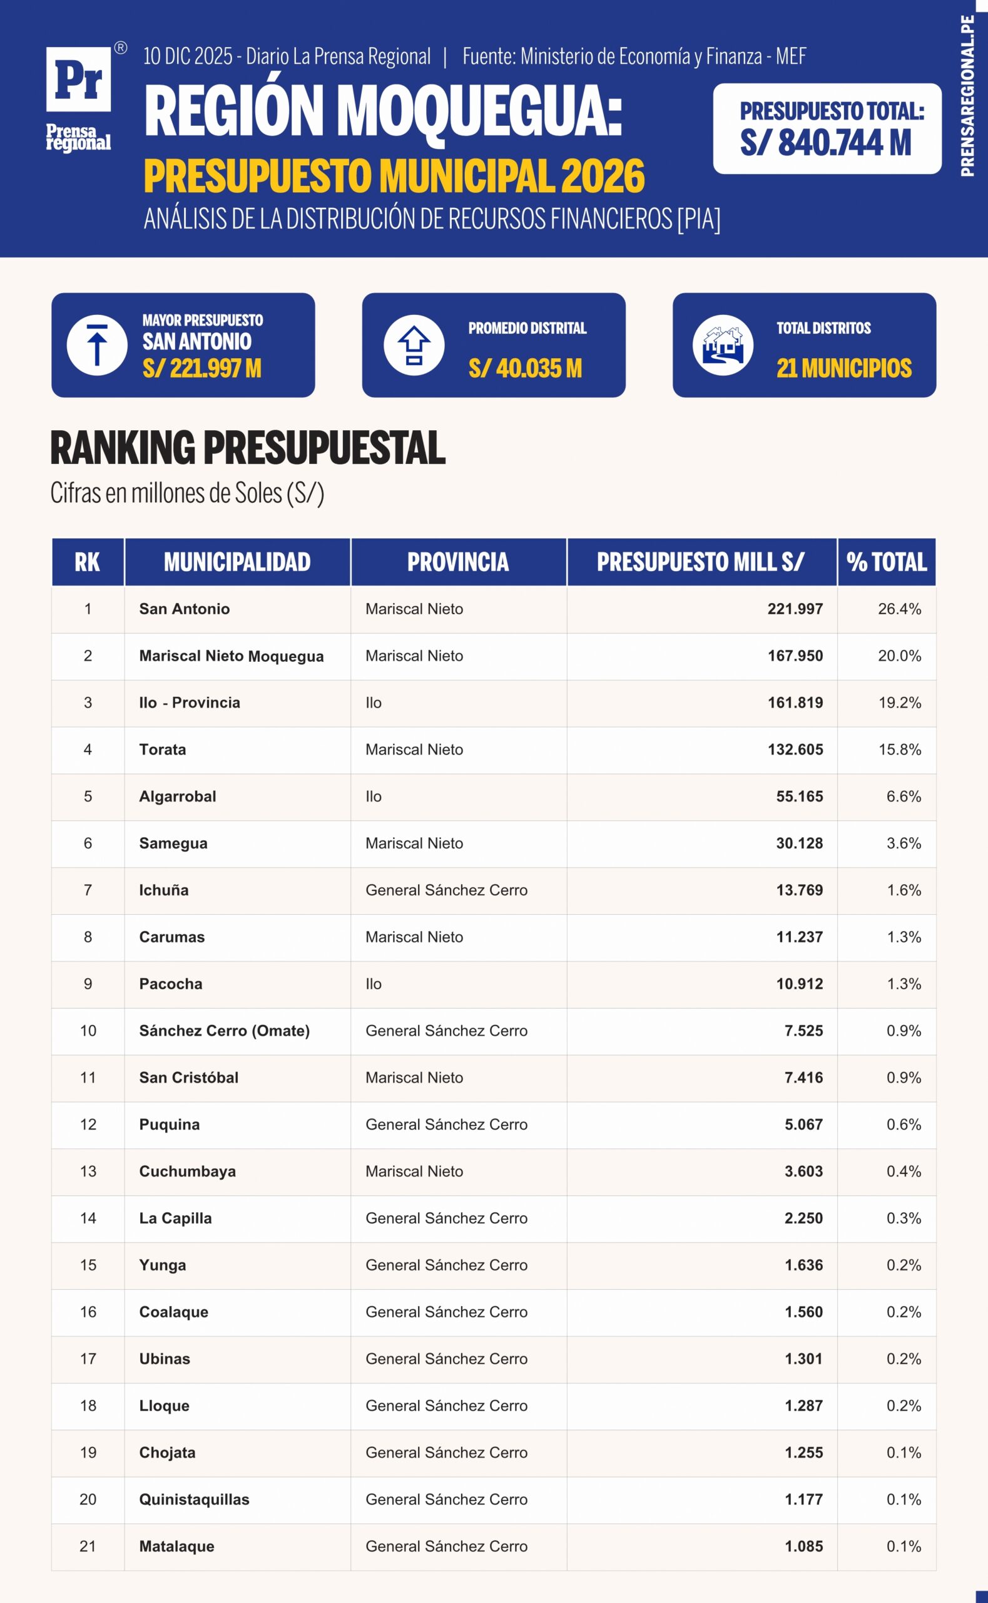This screenshot has height=1603, width=988.
Task: Open the PRENSAREGIONAL.PE vertical link
Action: (967, 96)
